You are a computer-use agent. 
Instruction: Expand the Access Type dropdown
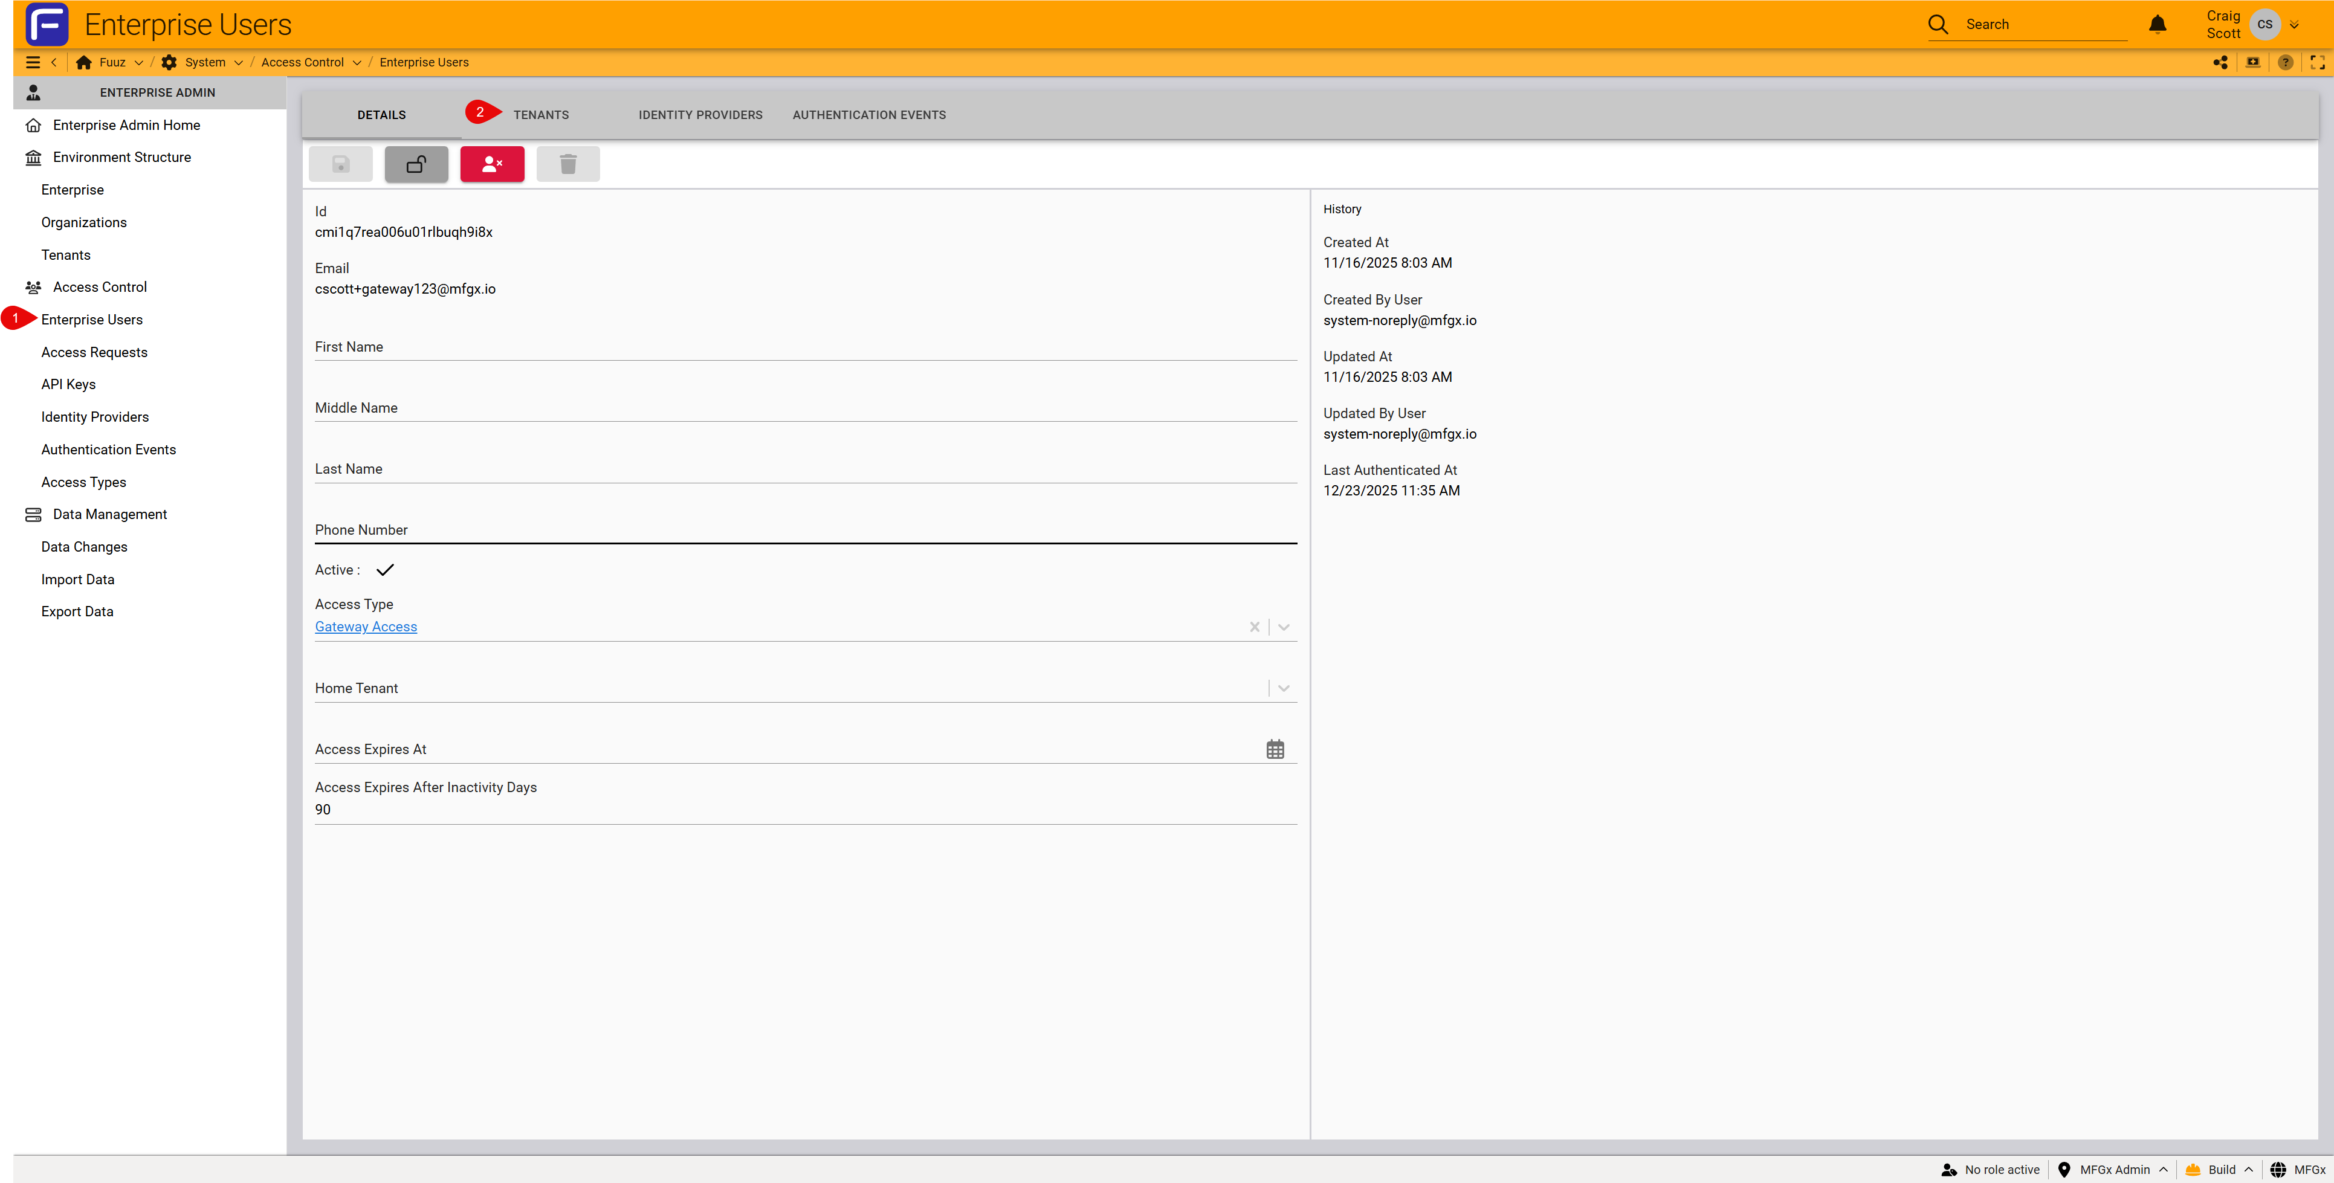click(1284, 627)
